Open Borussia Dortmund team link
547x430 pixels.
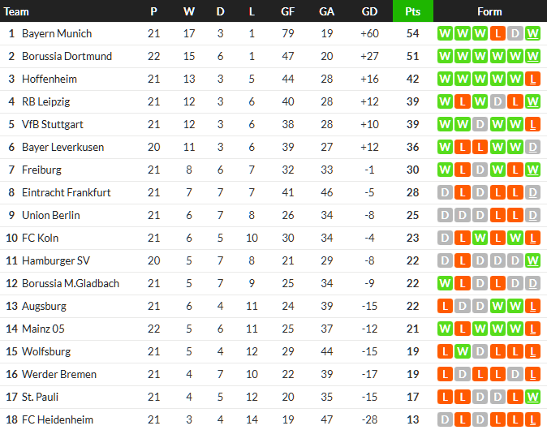point(67,57)
